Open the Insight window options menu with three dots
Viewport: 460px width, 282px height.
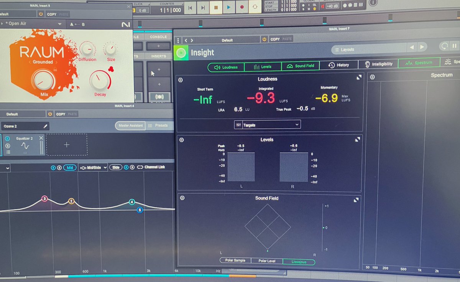178,40
